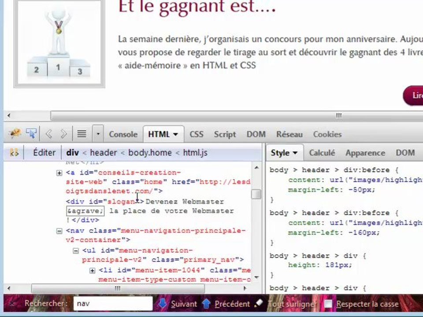Click the HTML panel scroll down arrow
This screenshot has width=423, height=317.
coord(256,277)
